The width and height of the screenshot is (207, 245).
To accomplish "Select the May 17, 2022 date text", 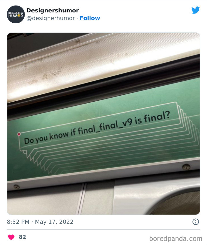I will pos(54,222).
